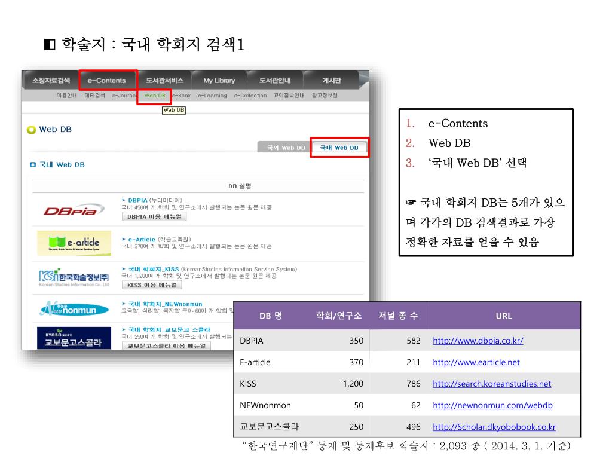The image size is (612, 459).
Task: Click the DBpia logo
Action: 74,210
